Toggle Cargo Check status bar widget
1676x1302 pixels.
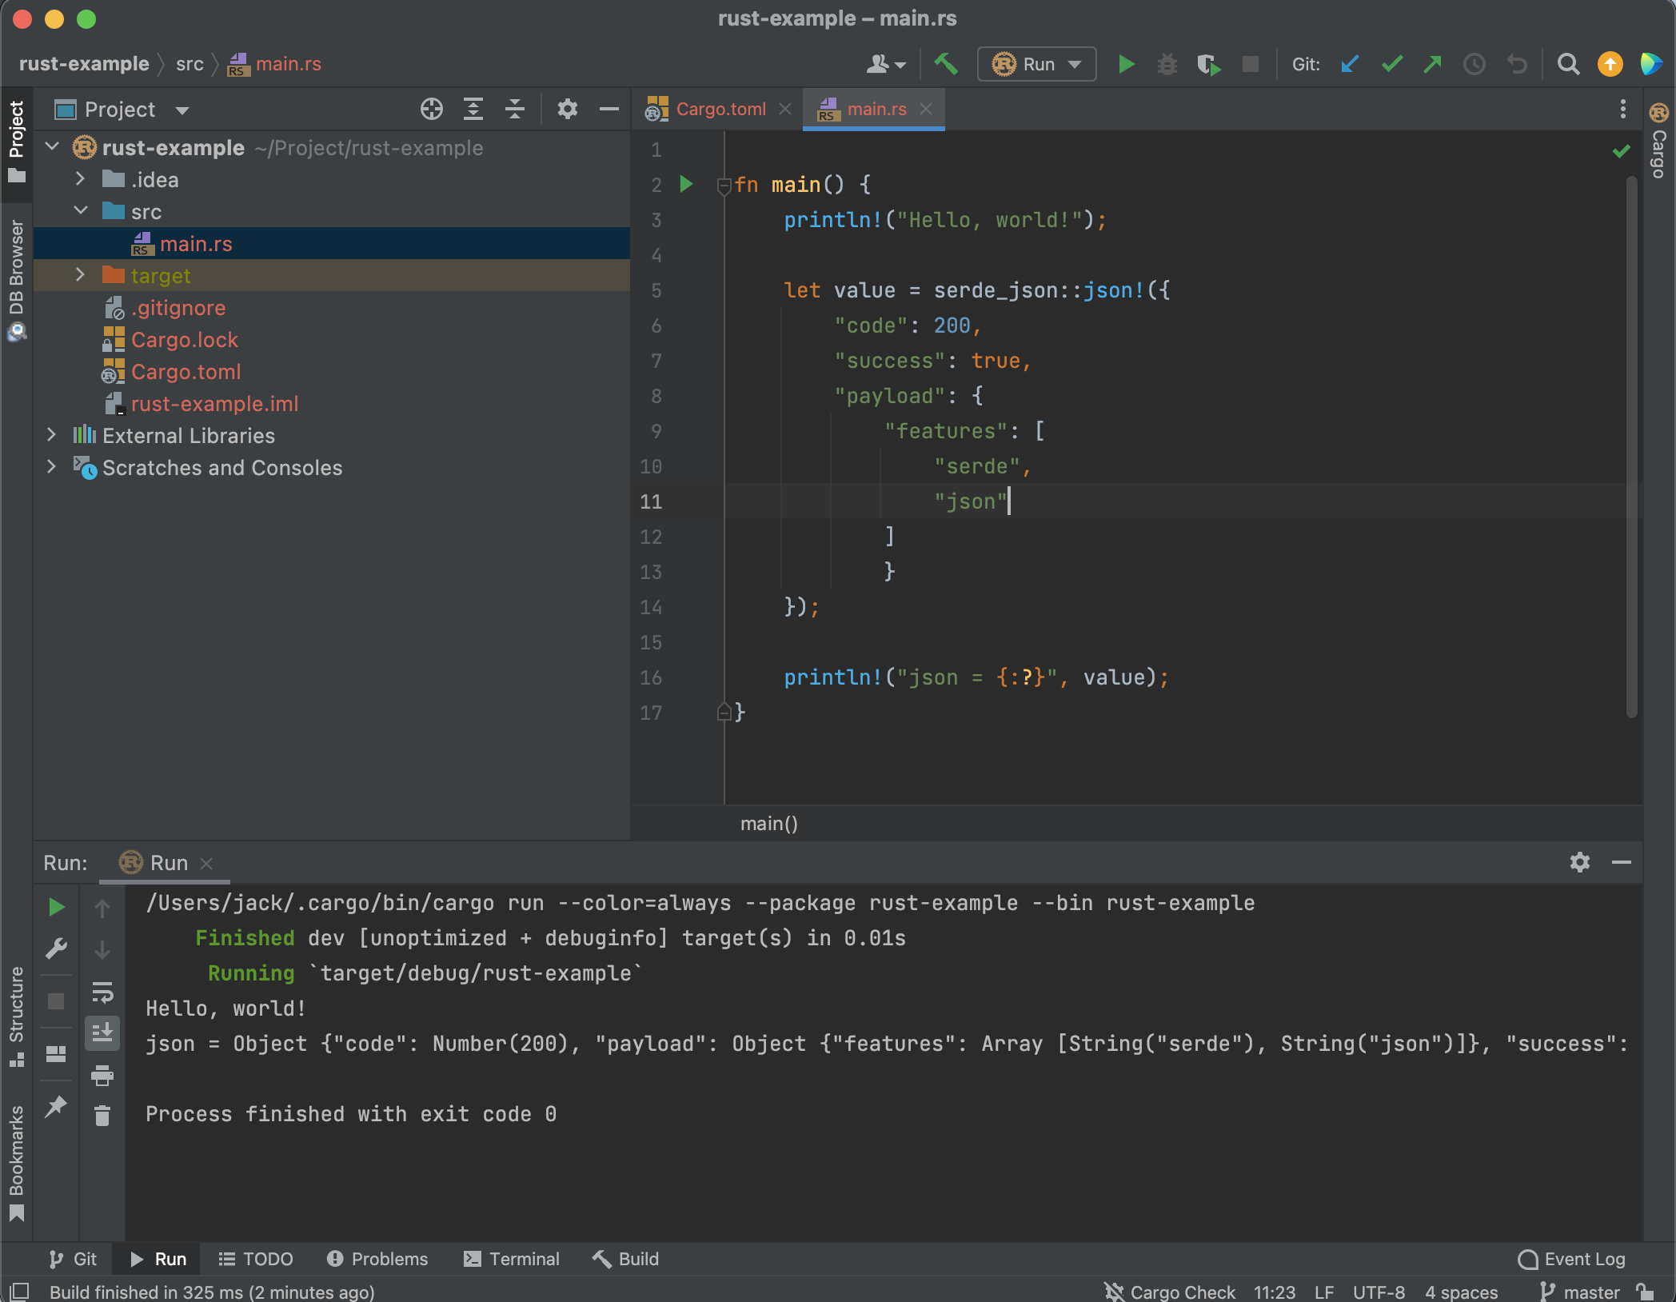tap(1170, 1292)
